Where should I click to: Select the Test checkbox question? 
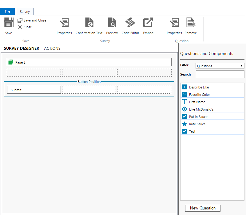click(x=192, y=131)
